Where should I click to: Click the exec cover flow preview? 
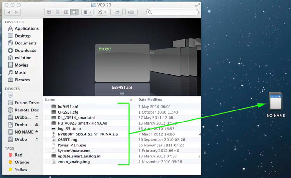(122, 63)
